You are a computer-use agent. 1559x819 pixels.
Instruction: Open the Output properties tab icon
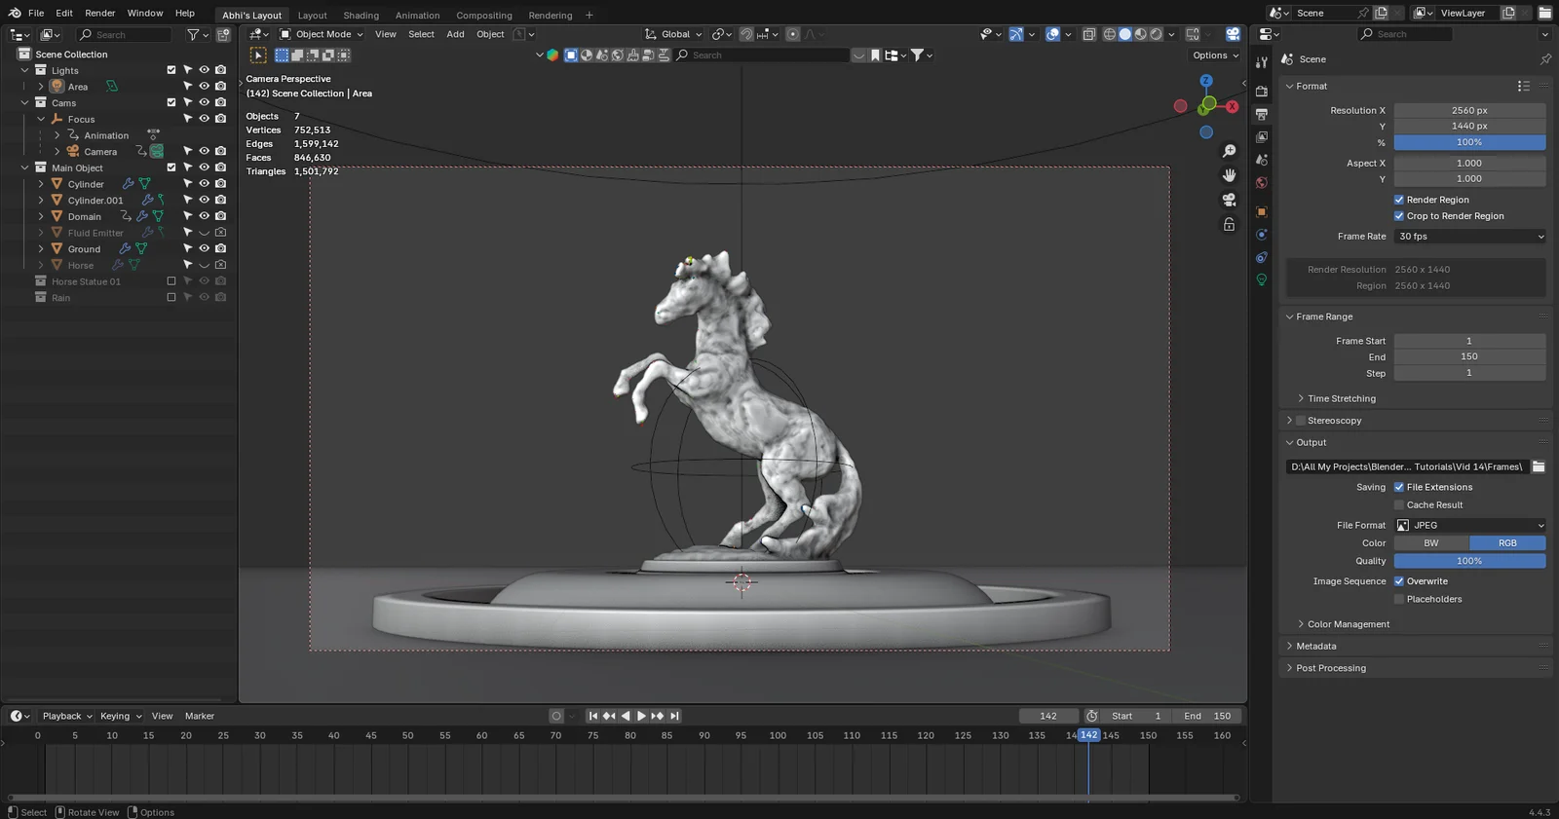point(1262,114)
